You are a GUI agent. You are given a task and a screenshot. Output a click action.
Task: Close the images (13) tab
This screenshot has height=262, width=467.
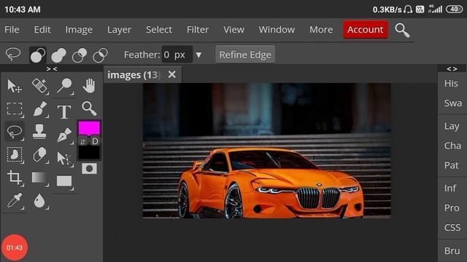click(172, 74)
